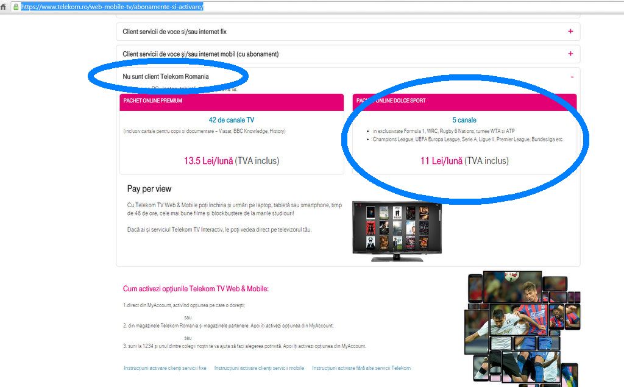Open Instrucțiuni activare clienți servicii fixe link
Screen dimensions: 624x387
click(165, 368)
